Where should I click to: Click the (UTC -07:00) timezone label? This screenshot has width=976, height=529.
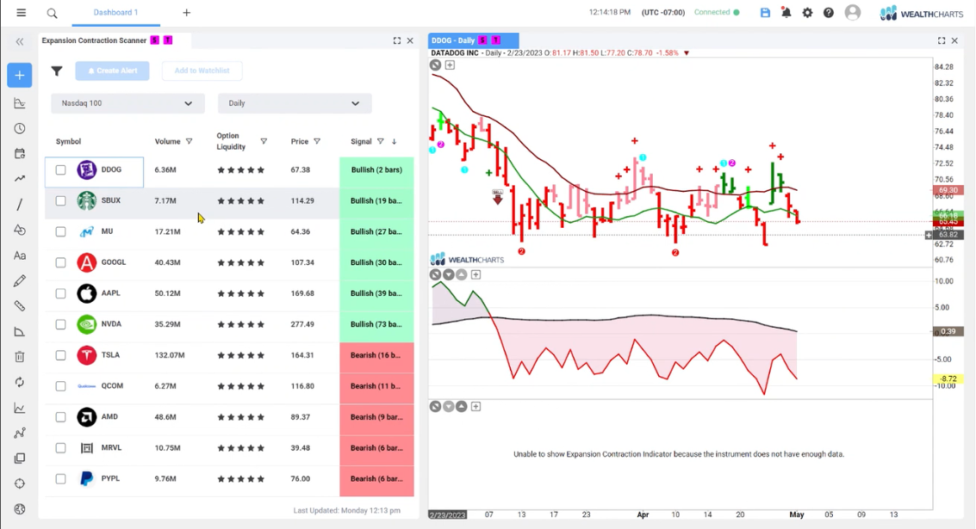tap(663, 12)
